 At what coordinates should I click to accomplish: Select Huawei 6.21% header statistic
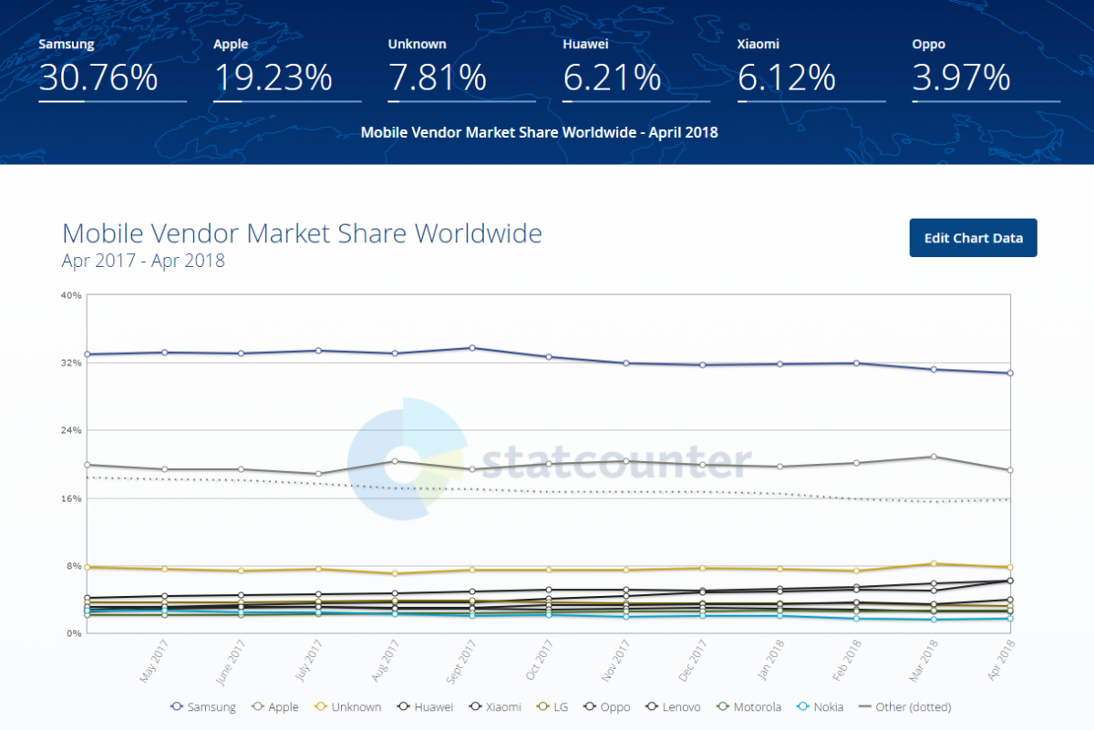[636, 69]
